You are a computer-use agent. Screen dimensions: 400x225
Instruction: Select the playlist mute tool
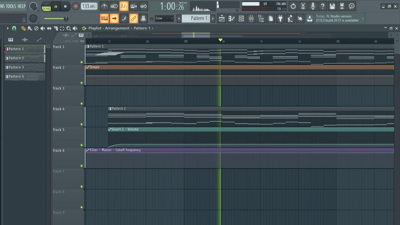[43, 28]
